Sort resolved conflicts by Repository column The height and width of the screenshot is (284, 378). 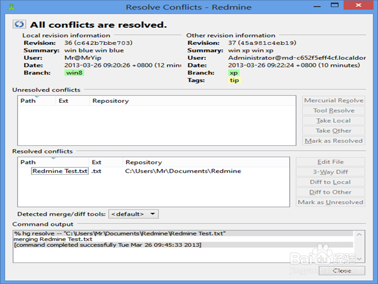tap(206, 162)
